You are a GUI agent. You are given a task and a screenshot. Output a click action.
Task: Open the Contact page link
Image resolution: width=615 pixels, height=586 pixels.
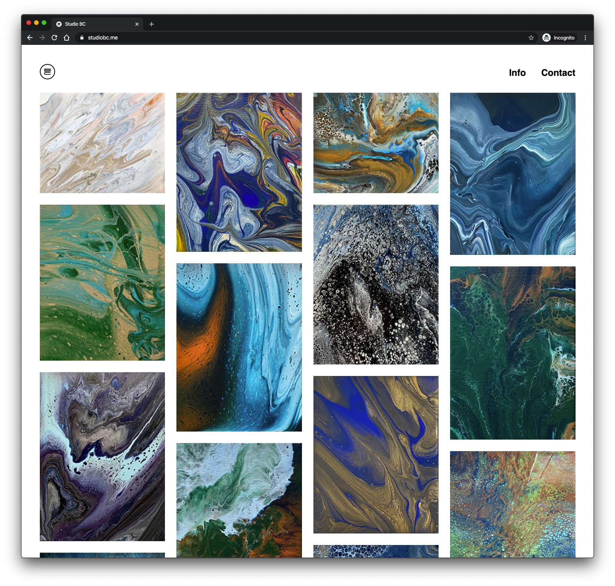(558, 73)
